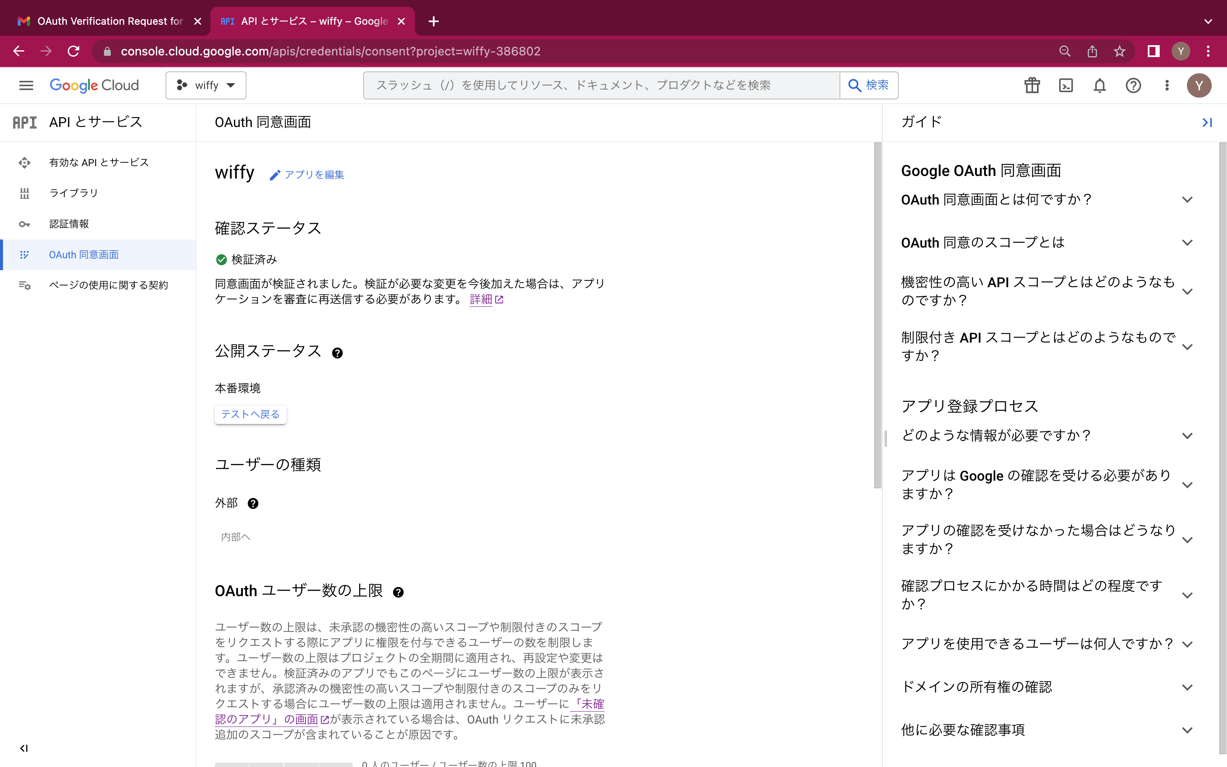The height and width of the screenshot is (767, 1227).
Task: Select ライブラリ in sidebar
Action: pyautogui.click(x=98, y=193)
